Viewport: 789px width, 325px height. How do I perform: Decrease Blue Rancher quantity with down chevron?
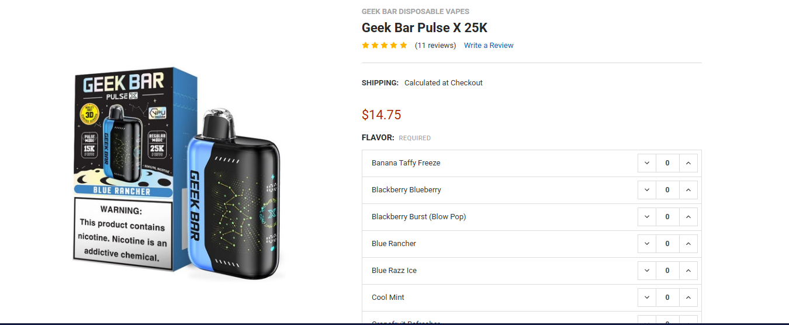647,244
